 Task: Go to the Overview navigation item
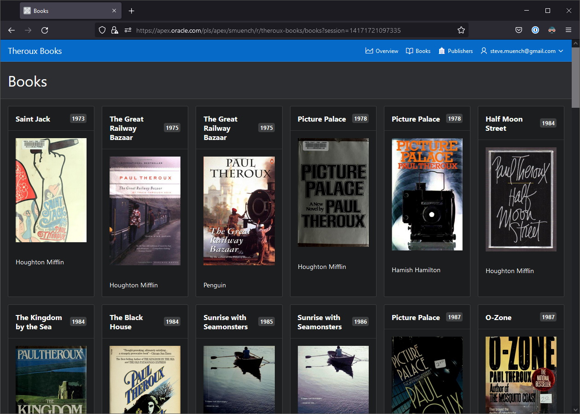click(x=382, y=51)
